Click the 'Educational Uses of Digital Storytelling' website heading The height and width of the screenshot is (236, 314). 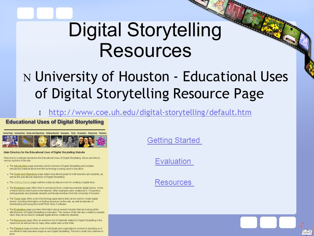point(55,122)
